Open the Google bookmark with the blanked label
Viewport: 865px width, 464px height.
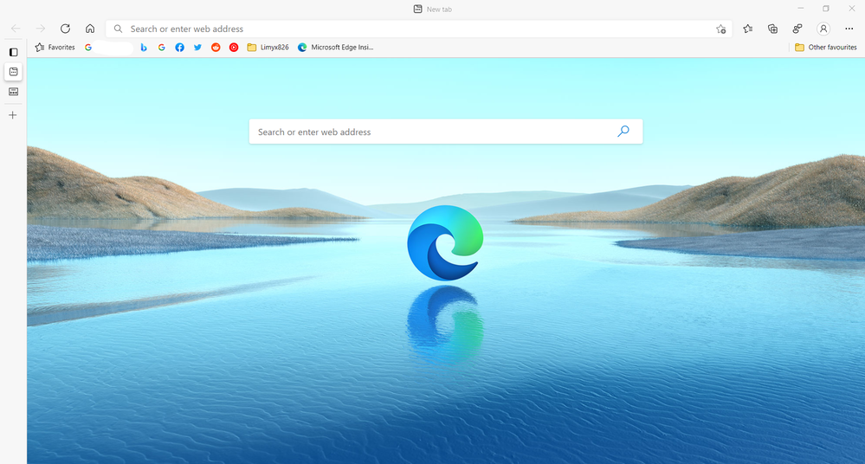(108, 48)
